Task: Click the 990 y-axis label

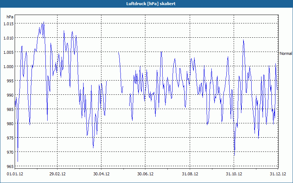Action: point(10,95)
